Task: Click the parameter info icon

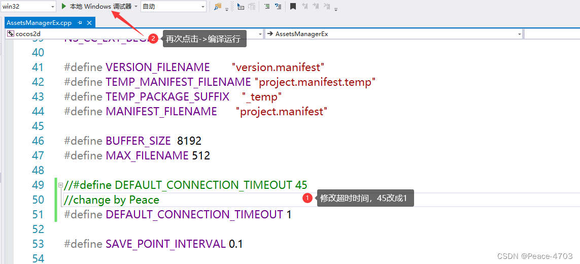Action: tap(252, 6)
